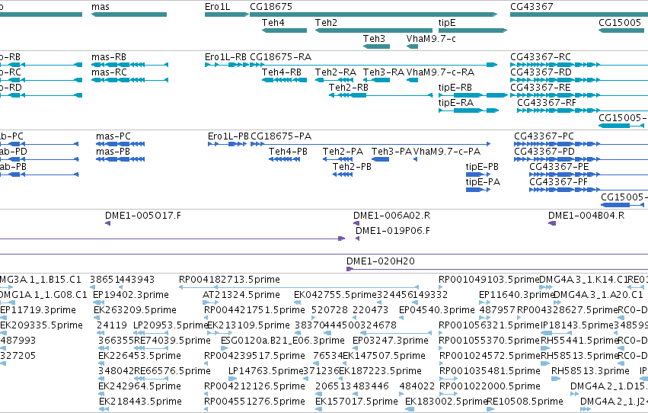Open the mas-RB transcript label
The image size is (648, 413).
coord(109,57)
